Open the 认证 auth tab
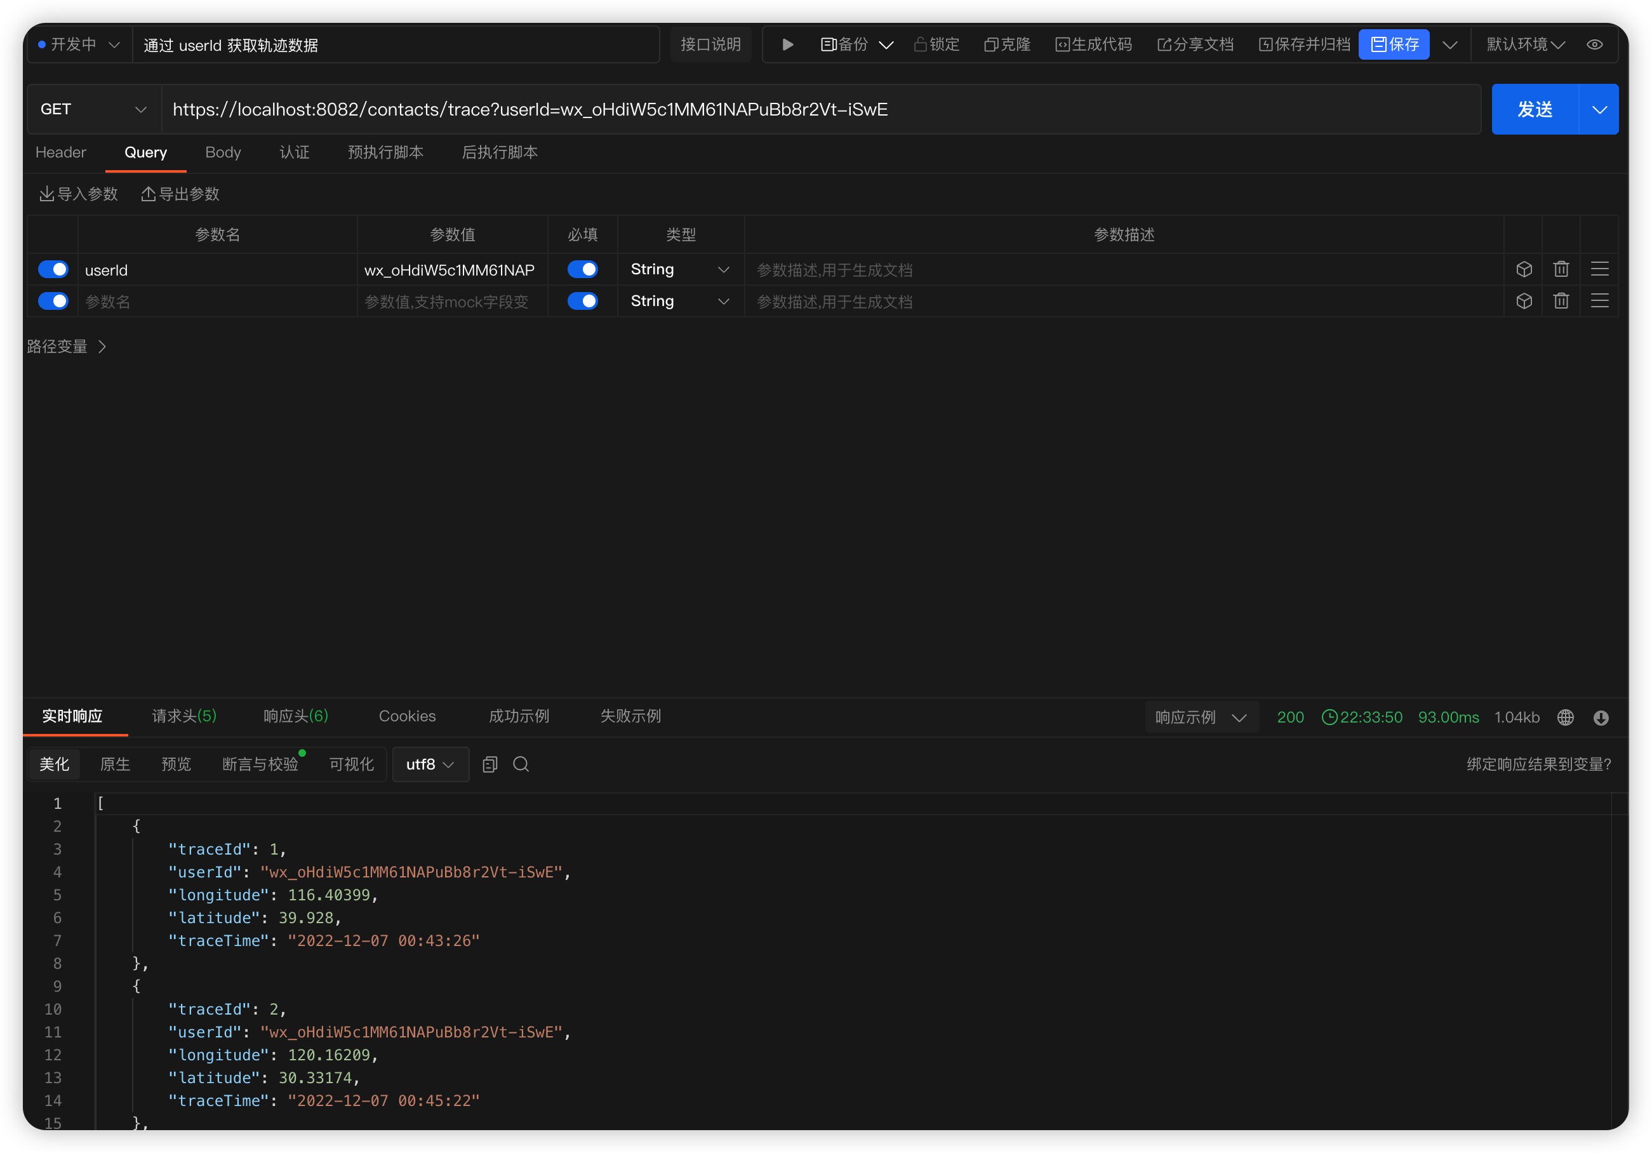This screenshot has height=1153, width=1652. [295, 152]
